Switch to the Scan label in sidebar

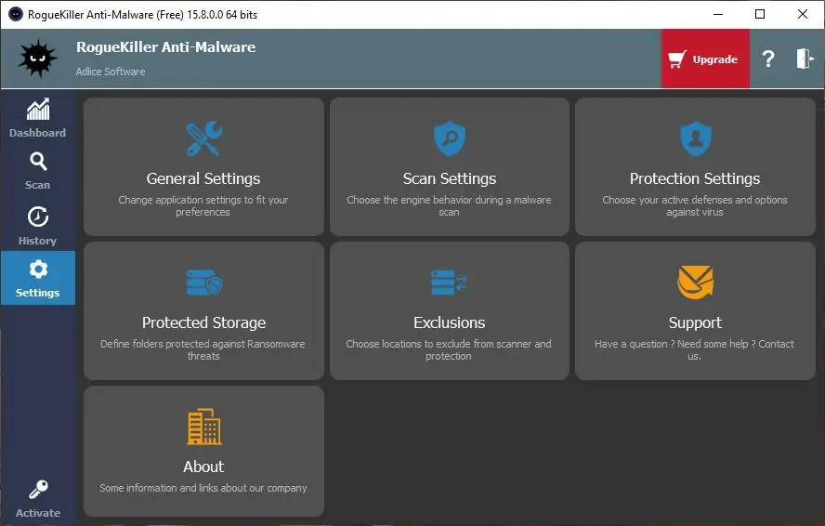pos(37,185)
